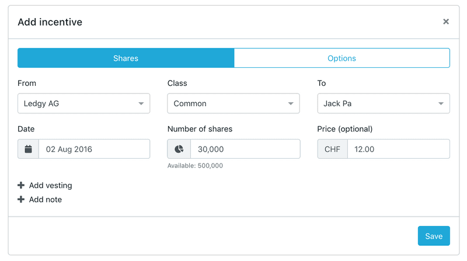Click the Common class selection

pos(233,103)
